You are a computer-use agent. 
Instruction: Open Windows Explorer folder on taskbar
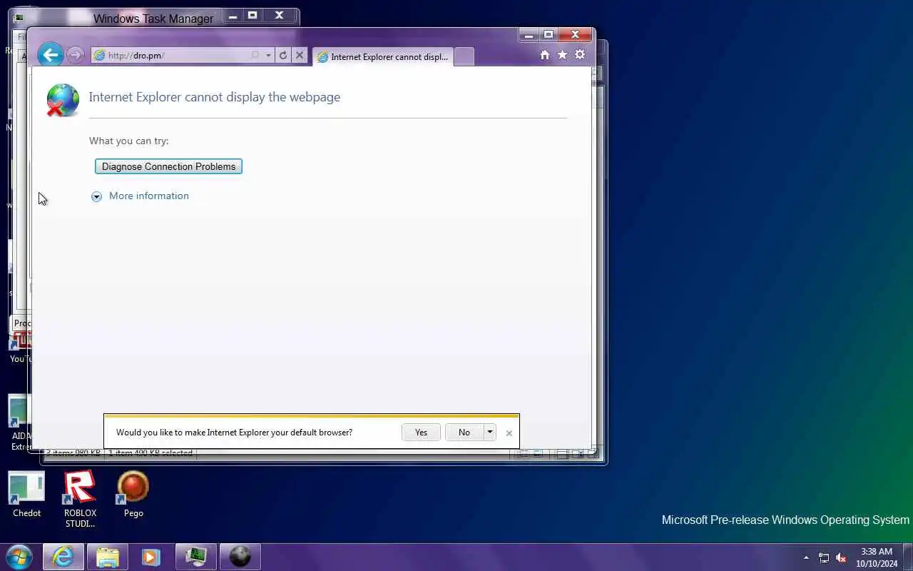pos(108,557)
